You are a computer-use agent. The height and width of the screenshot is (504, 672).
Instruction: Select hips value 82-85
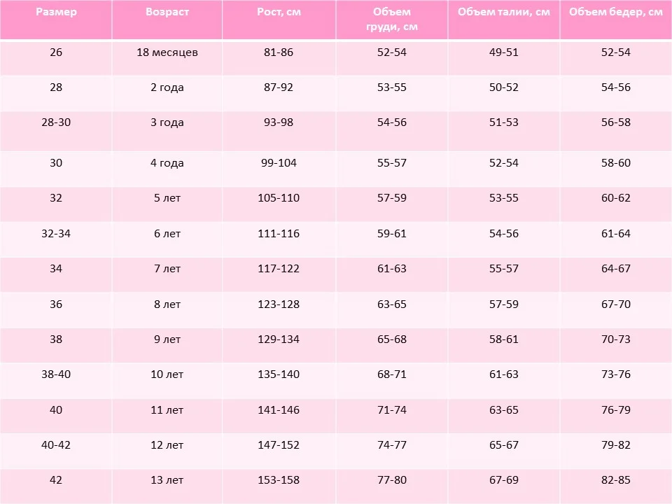pos(616,480)
